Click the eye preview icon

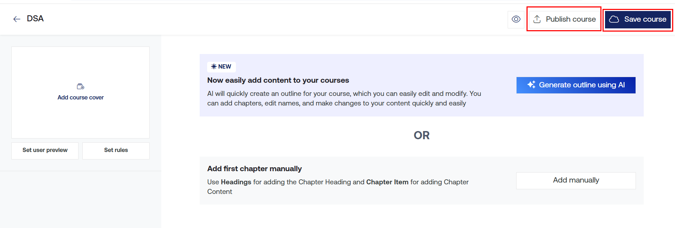(x=516, y=19)
